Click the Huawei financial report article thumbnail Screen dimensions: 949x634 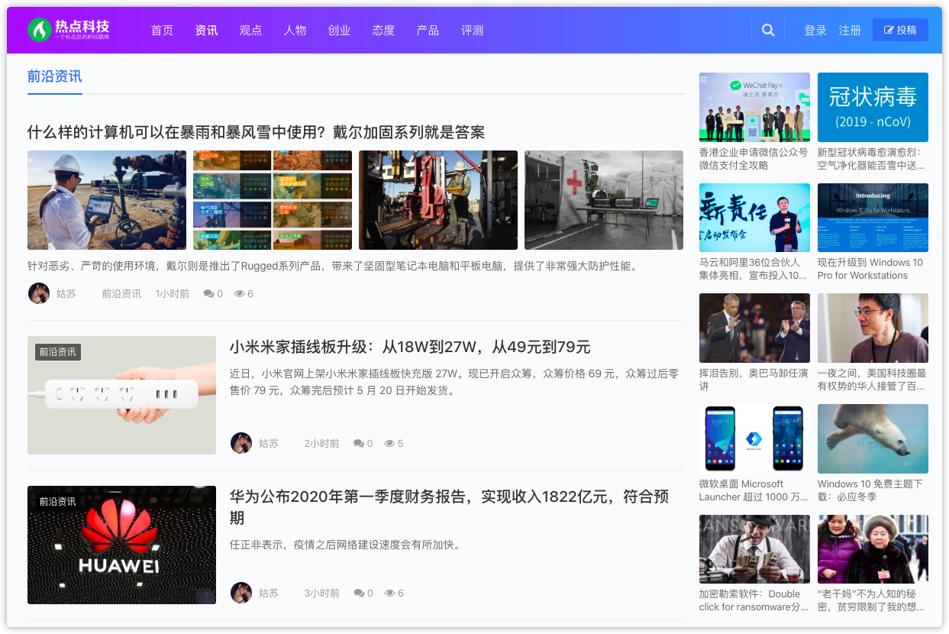pyautogui.click(x=121, y=545)
